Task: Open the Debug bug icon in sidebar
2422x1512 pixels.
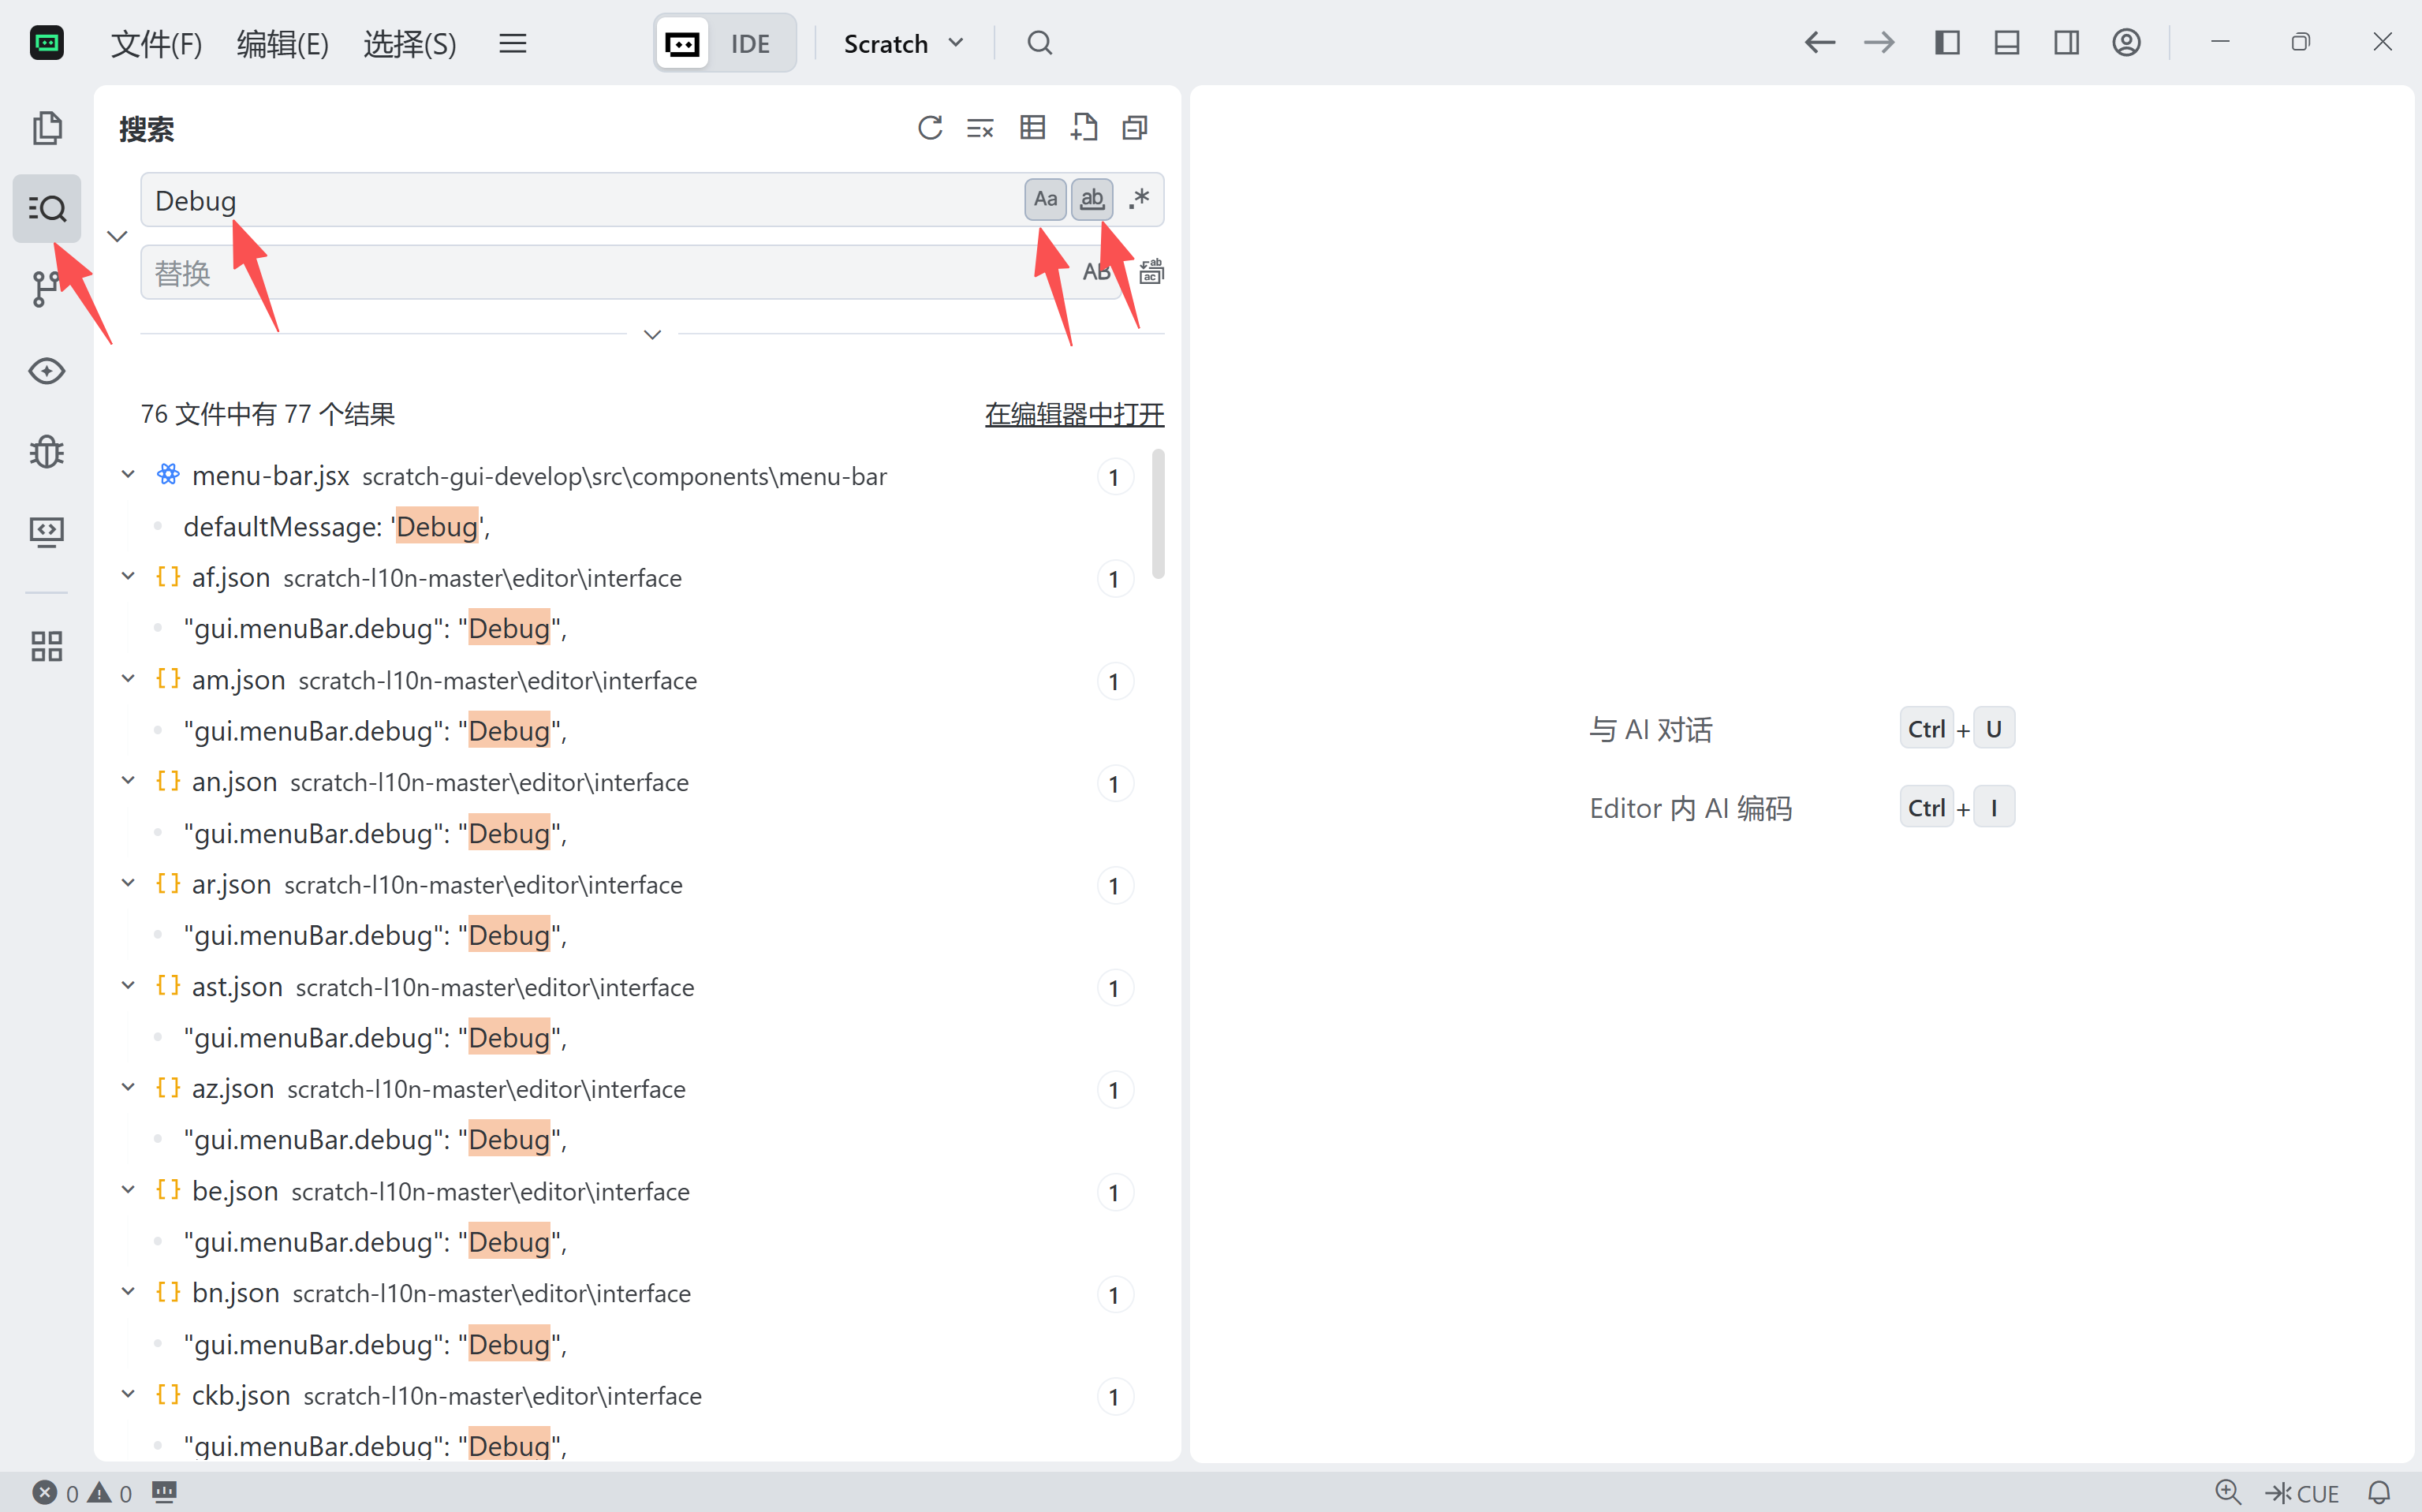Action: (46, 452)
